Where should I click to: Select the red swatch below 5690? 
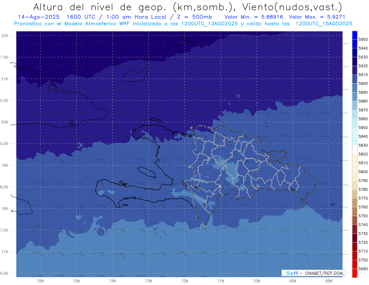(355, 273)
